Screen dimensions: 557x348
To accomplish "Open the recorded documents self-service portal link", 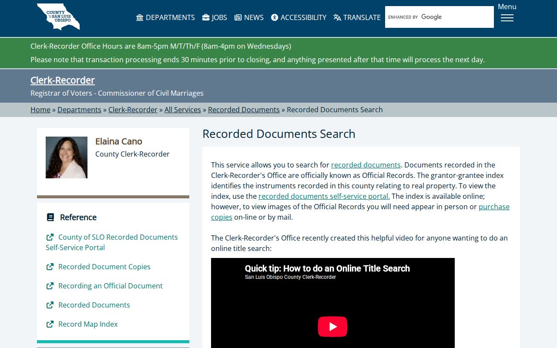I will point(324,196).
